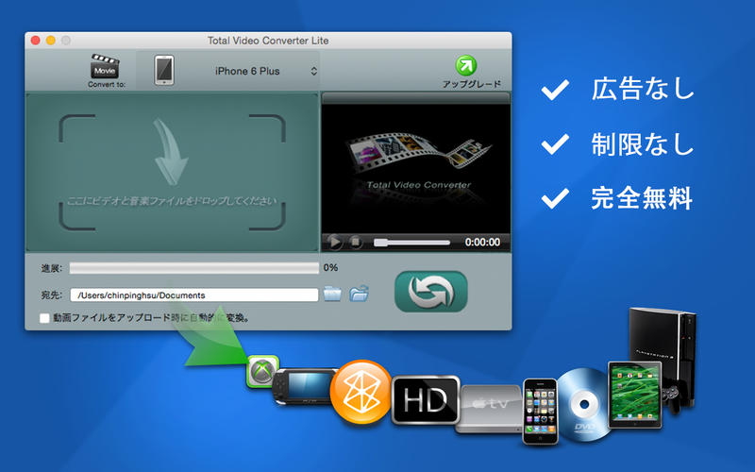Click the 宛先 destination path field
This screenshot has width=755, height=472.
point(194,295)
